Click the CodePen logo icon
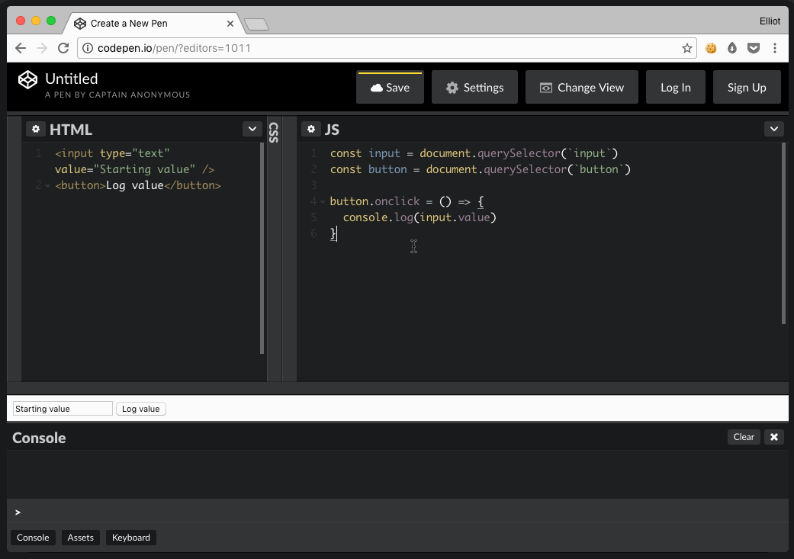Screen dimensions: 794x559 click(x=28, y=79)
